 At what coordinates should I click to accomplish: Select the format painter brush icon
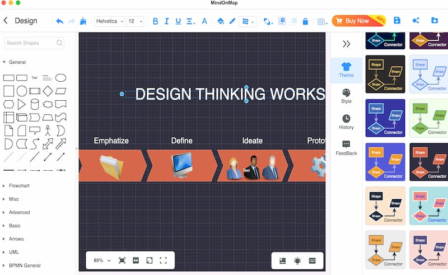(x=83, y=21)
